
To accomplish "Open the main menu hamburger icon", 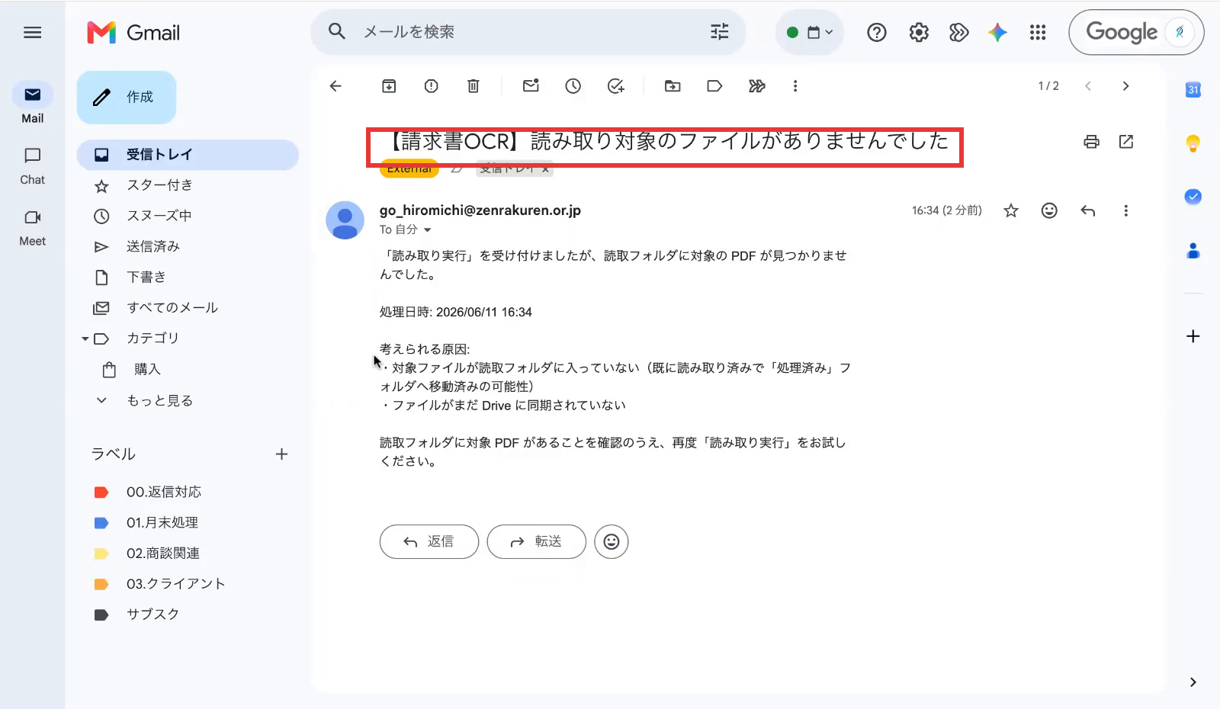I will coord(32,32).
